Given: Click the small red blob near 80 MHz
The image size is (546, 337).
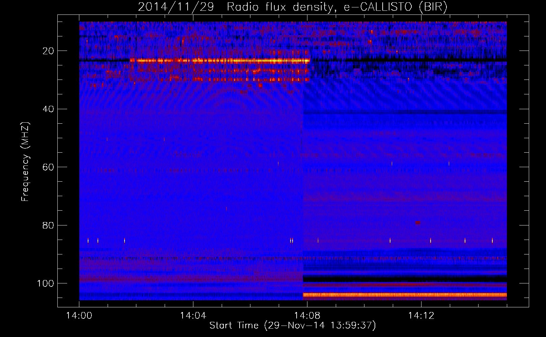Looking at the screenshot, I should [418, 222].
